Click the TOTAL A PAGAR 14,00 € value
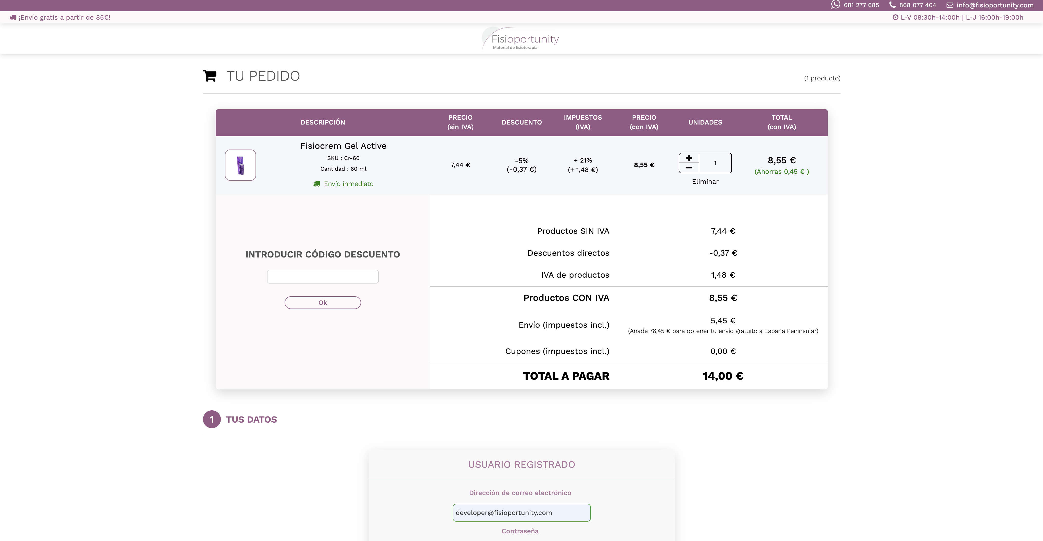 tap(723, 376)
